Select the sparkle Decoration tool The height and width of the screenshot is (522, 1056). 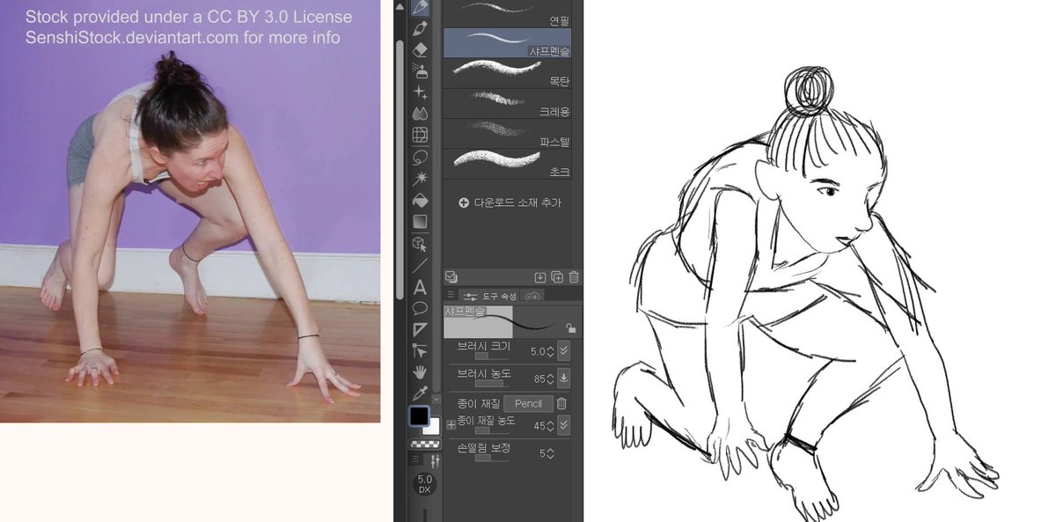pos(420,92)
